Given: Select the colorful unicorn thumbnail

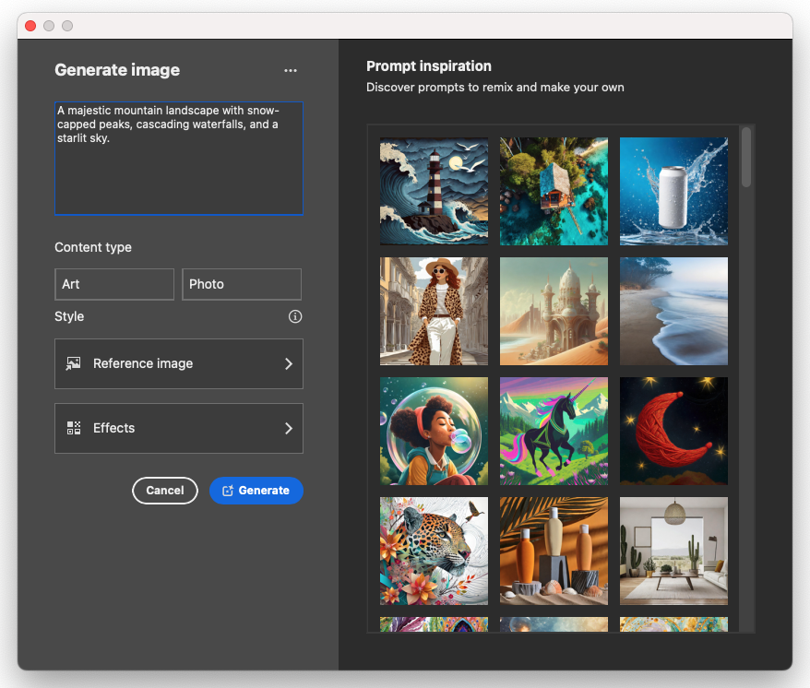Looking at the screenshot, I should click(x=554, y=431).
